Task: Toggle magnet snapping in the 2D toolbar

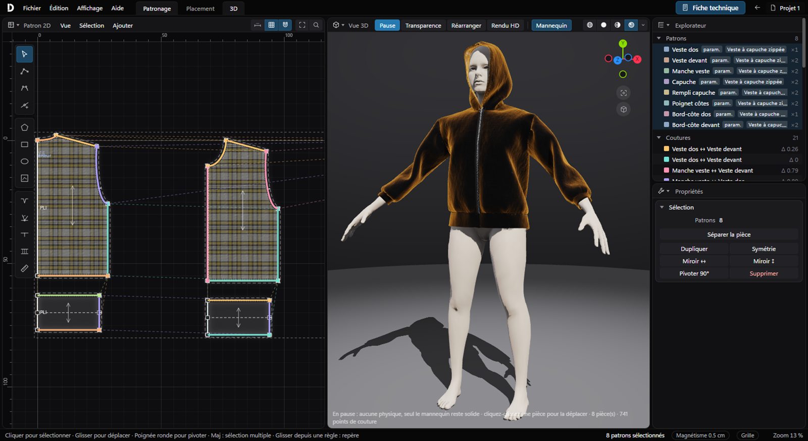Action: click(x=285, y=25)
